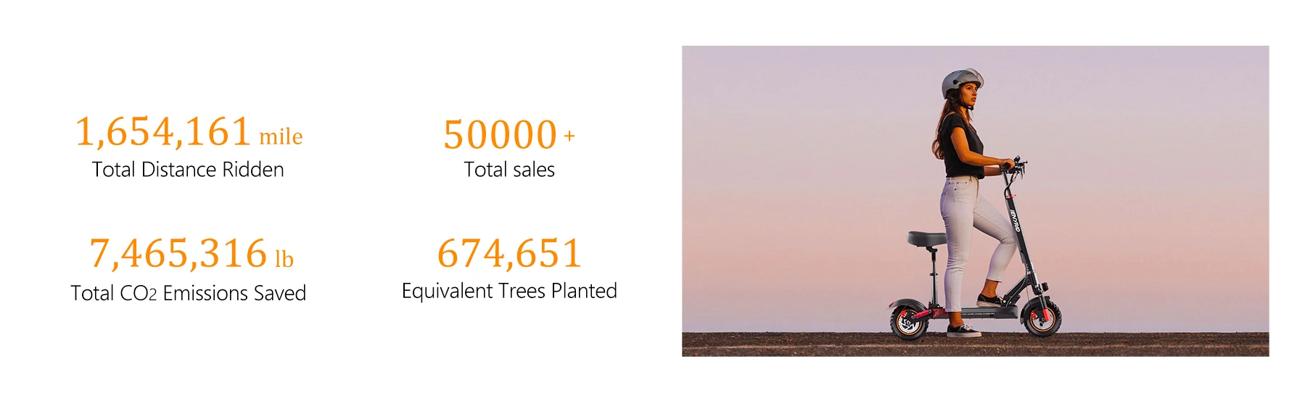This screenshot has height=396, width=1297.
Task: Click the 674,651 trees number
Action: [x=509, y=253]
